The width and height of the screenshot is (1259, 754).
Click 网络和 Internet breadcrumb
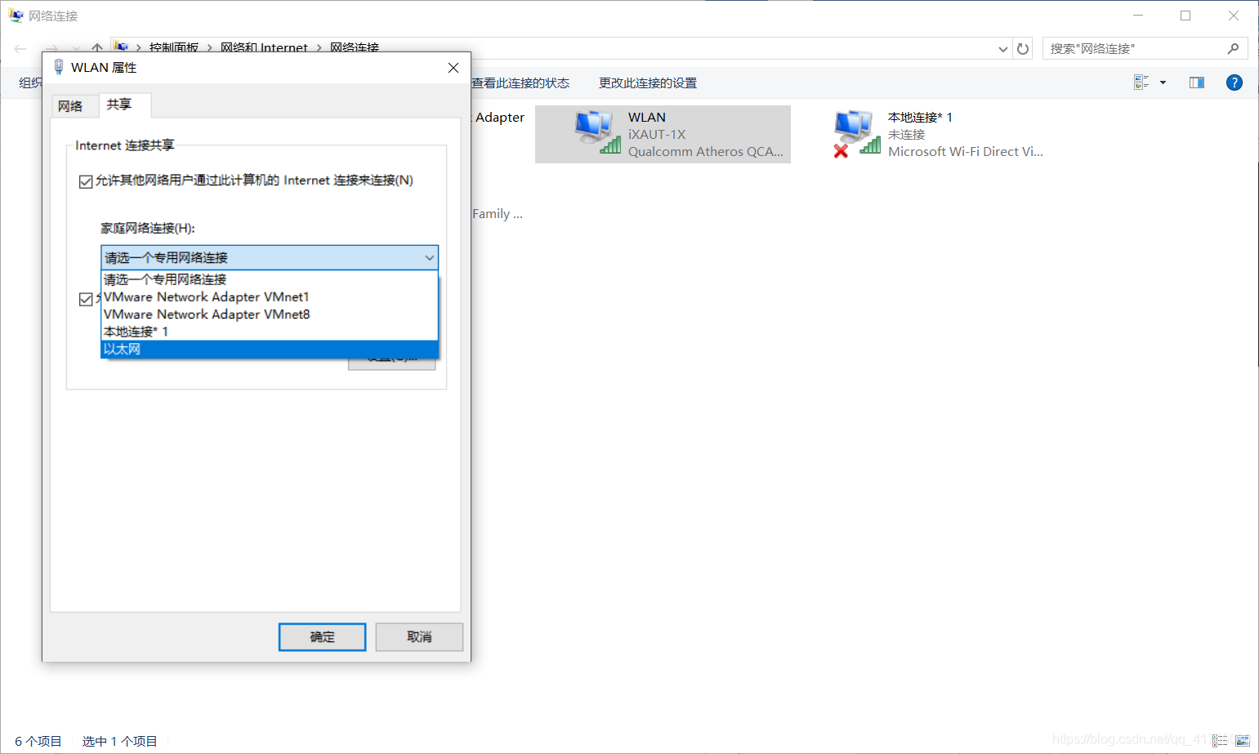coord(264,48)
